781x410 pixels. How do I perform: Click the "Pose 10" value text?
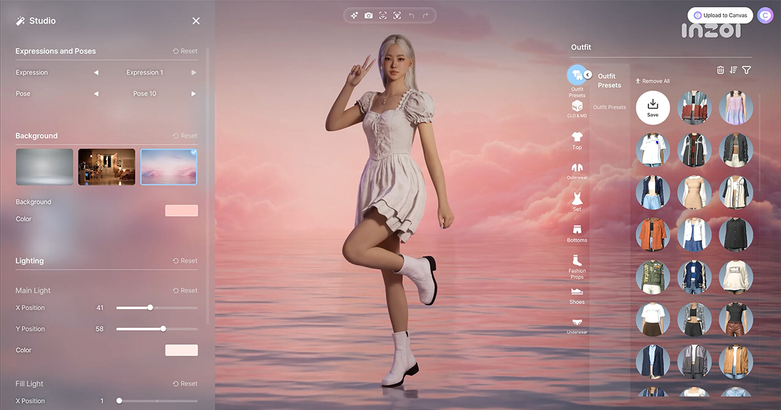(144, 94)
